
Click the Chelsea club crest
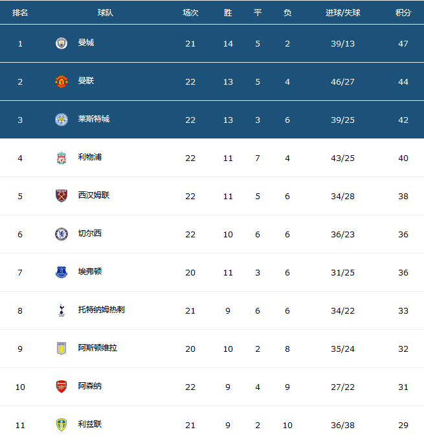coord(61,234)
